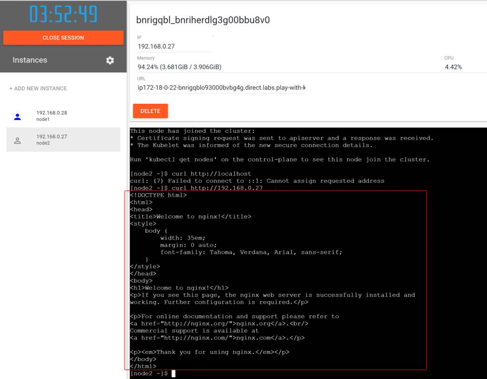Click the Instances header label
Viewport: 487px width, 379px height.
pos(30,60)
